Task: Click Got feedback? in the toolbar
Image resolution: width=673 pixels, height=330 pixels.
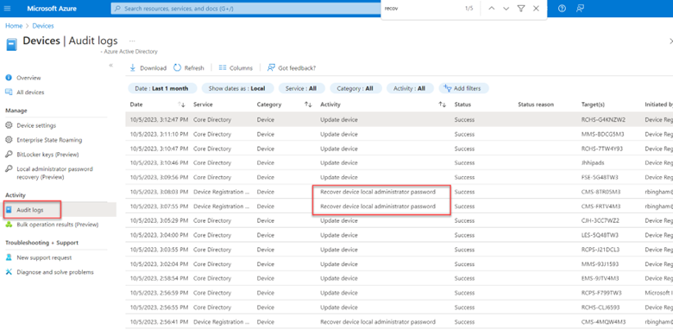Action: click(292, 68)
